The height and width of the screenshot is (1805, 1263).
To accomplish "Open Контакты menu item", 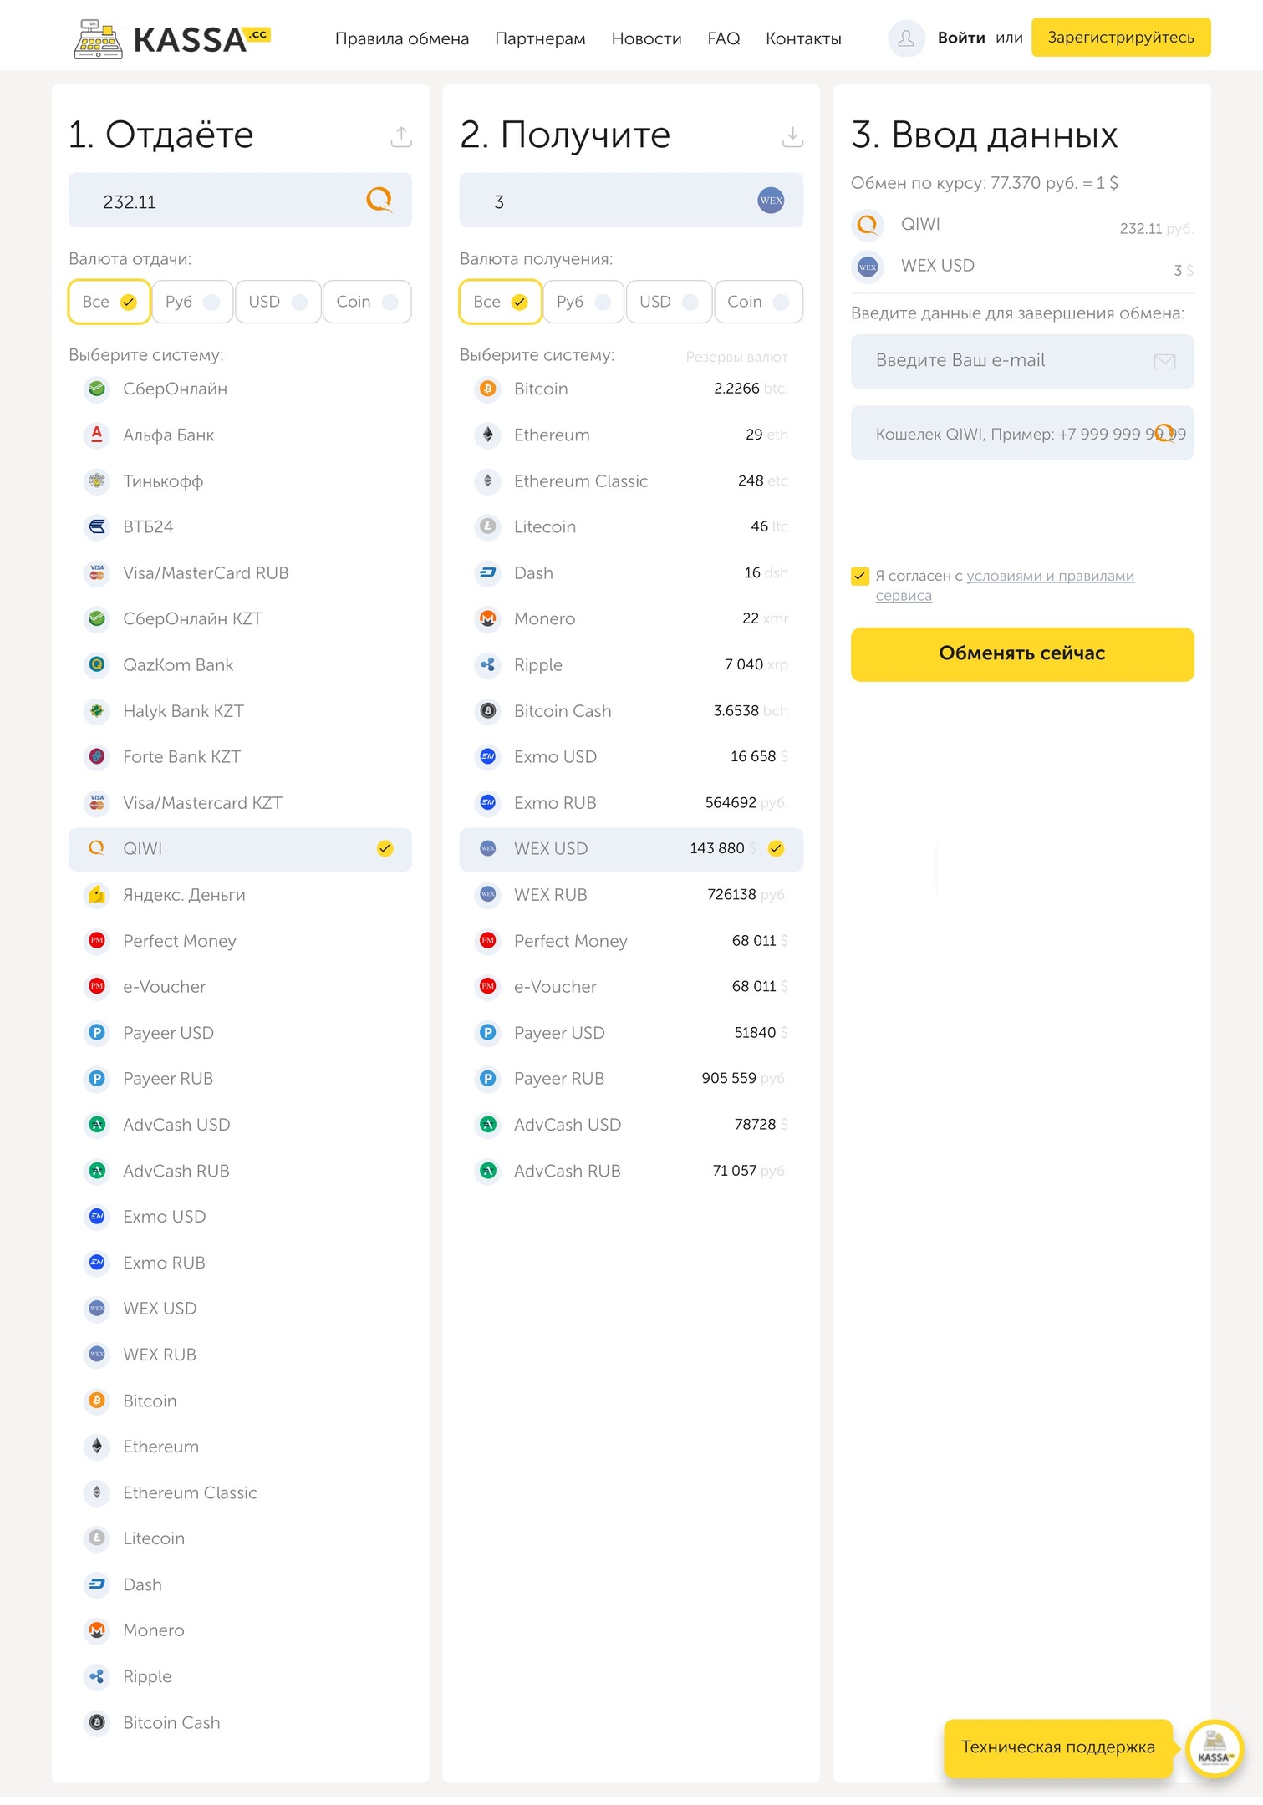I will coord(803,38).
